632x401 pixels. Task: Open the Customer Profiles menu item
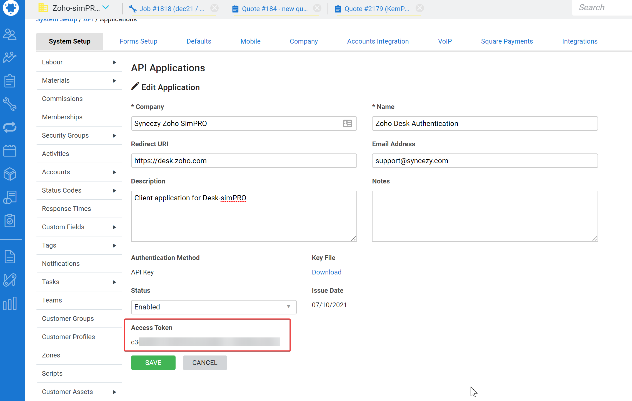[x=79, y=337]
